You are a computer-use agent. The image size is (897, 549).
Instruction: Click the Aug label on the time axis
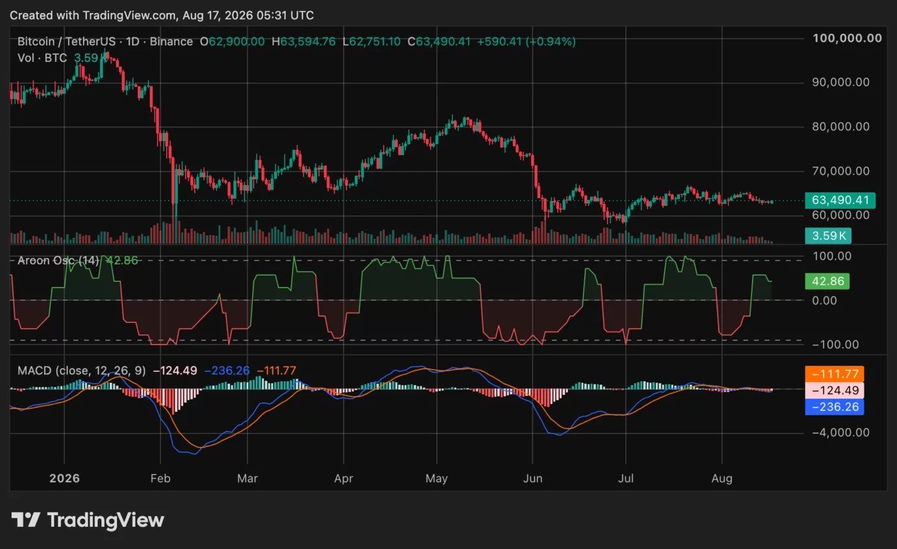(722, 479)
